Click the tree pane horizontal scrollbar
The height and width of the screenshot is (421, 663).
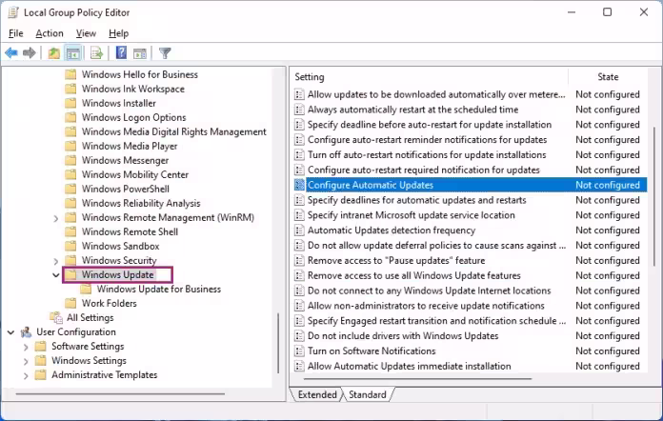121,393
